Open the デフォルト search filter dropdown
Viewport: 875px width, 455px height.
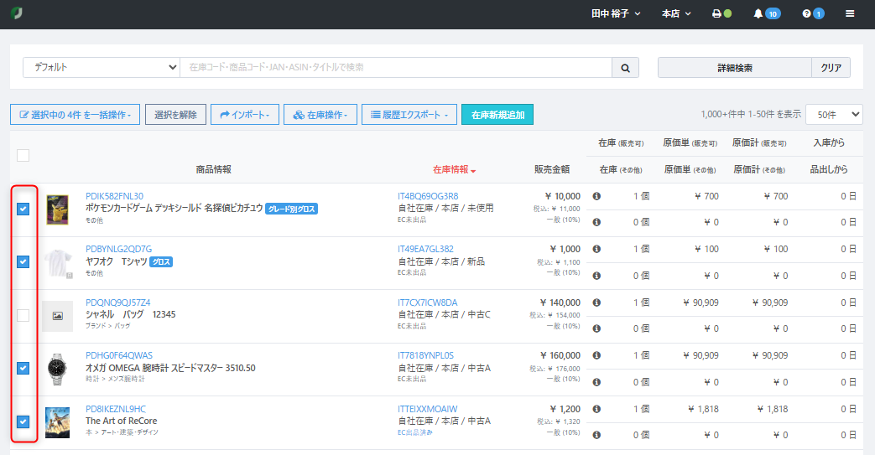coord(101,68)
